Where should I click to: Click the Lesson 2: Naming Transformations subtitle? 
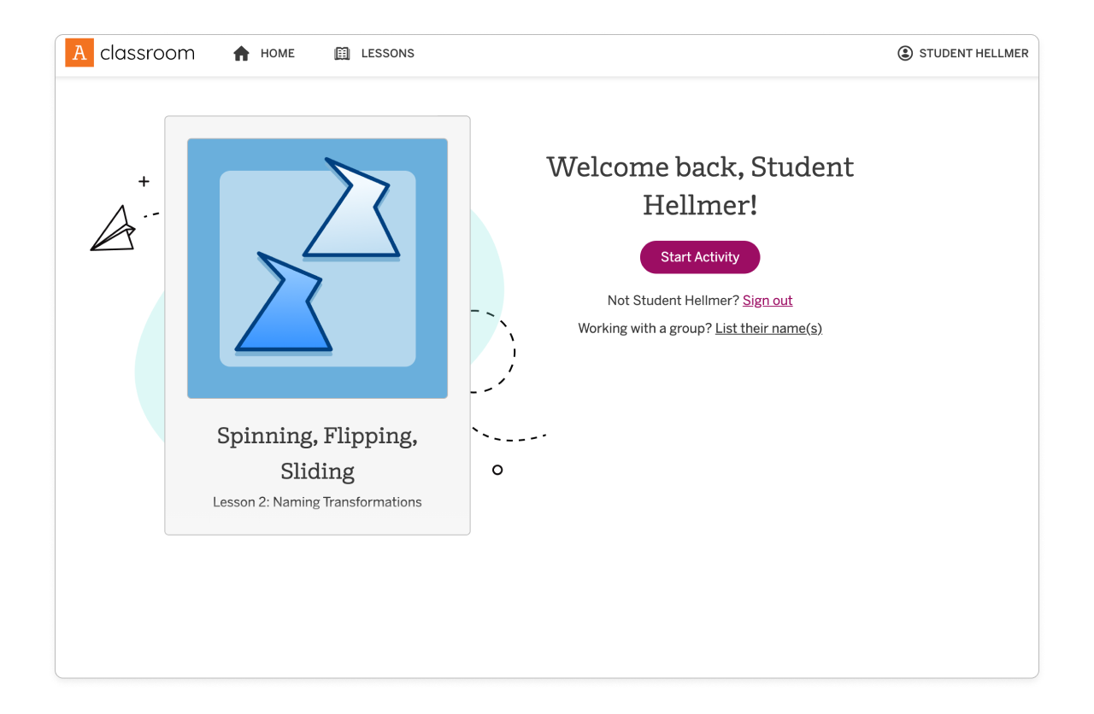click(x=317, y=502)
